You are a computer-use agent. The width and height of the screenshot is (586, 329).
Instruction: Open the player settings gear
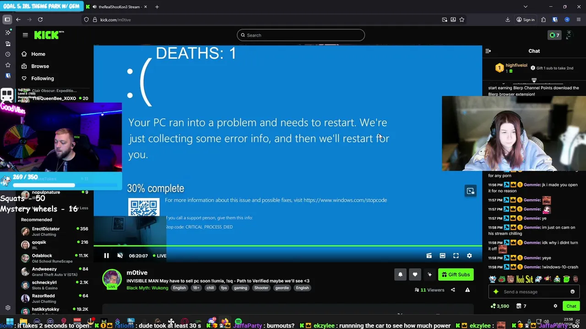(x=469, y=256)
